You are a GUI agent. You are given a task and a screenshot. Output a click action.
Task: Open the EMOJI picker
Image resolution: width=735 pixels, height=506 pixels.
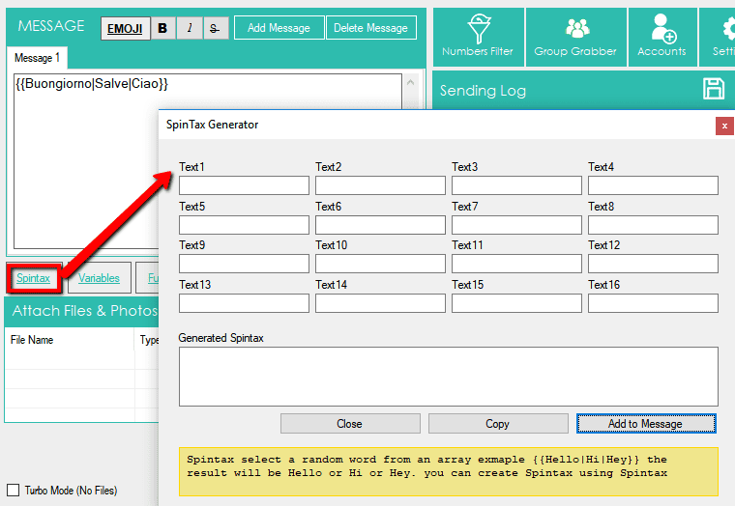tap(125, 28)
